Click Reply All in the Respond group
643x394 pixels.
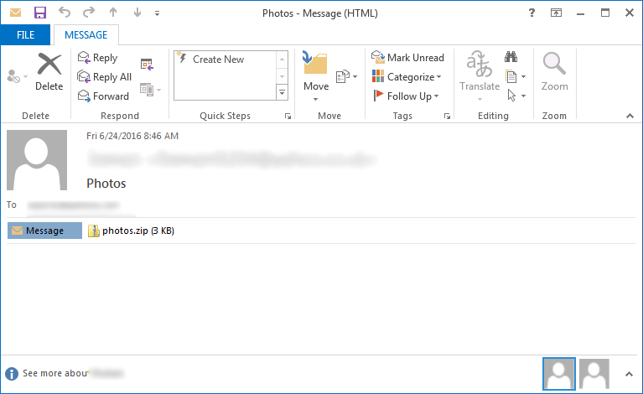[103, 77]
